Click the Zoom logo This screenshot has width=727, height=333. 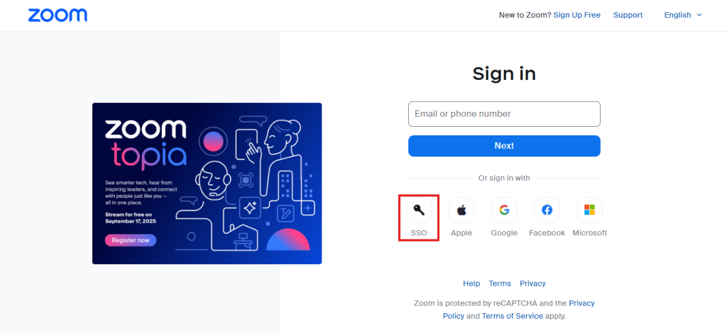[58, 15]
